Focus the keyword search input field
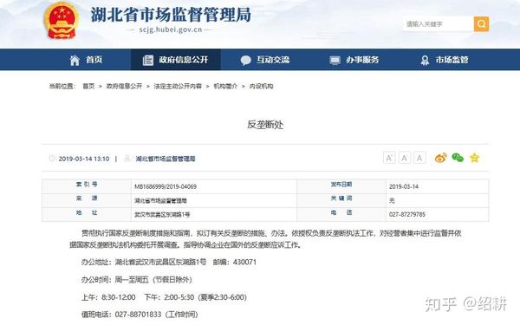Viewport: 520px width, 325px height. point(439,24)
